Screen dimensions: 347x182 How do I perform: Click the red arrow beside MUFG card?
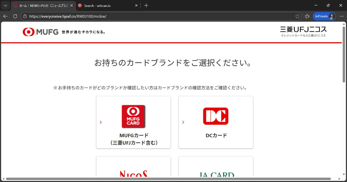click(x=101, y=122)
